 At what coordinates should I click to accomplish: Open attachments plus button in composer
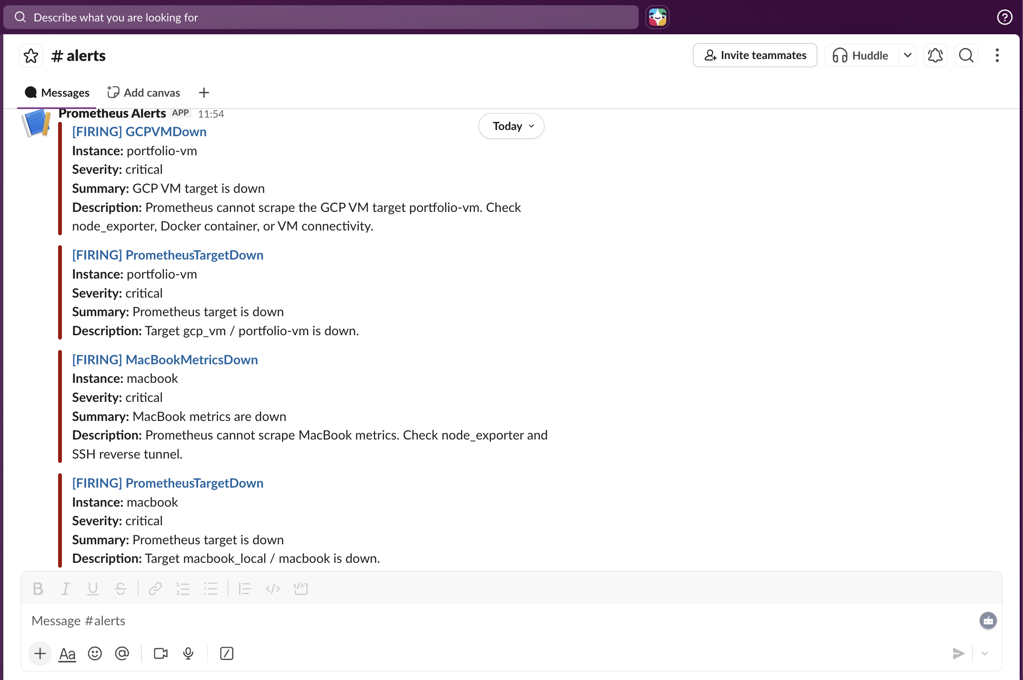40,653
